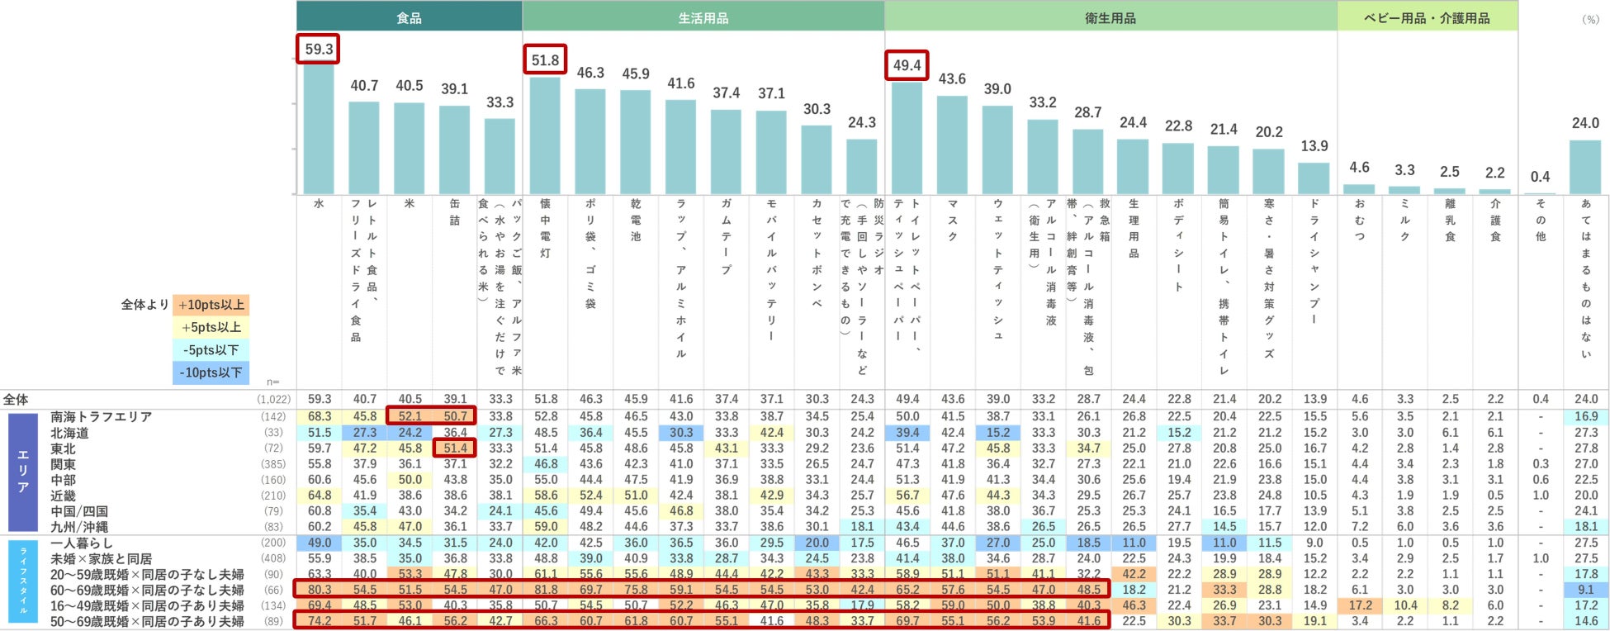
Task: Click the 衛生用品 category header
Action: [1110, 17]
